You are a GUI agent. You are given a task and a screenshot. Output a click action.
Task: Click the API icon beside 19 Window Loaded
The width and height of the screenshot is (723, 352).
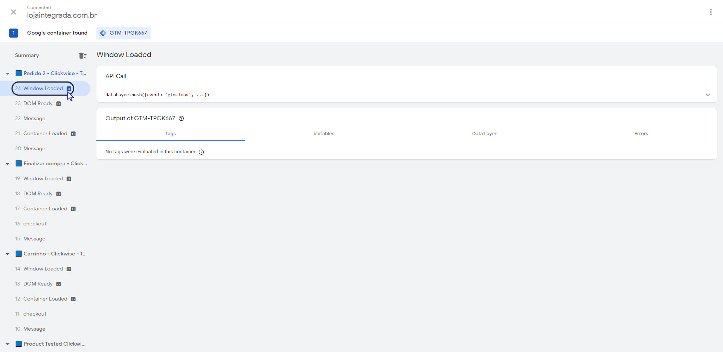pos(69,179)
